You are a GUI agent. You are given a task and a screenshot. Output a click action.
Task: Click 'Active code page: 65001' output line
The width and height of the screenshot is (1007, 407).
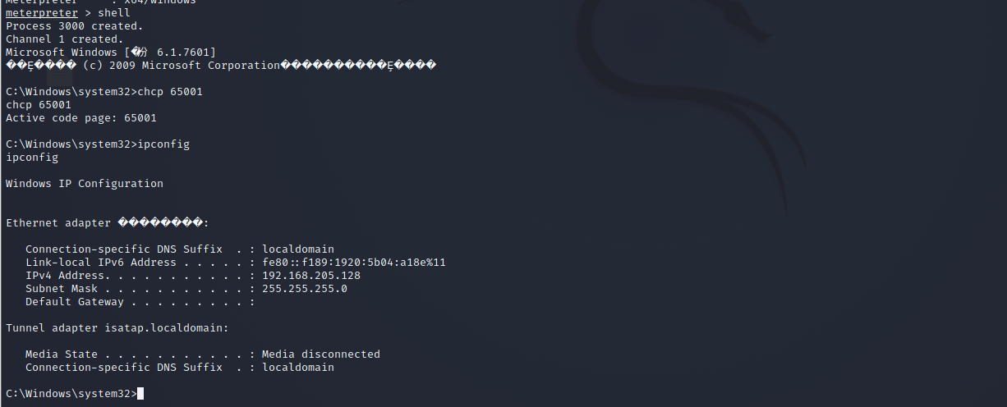coord(81,118)
